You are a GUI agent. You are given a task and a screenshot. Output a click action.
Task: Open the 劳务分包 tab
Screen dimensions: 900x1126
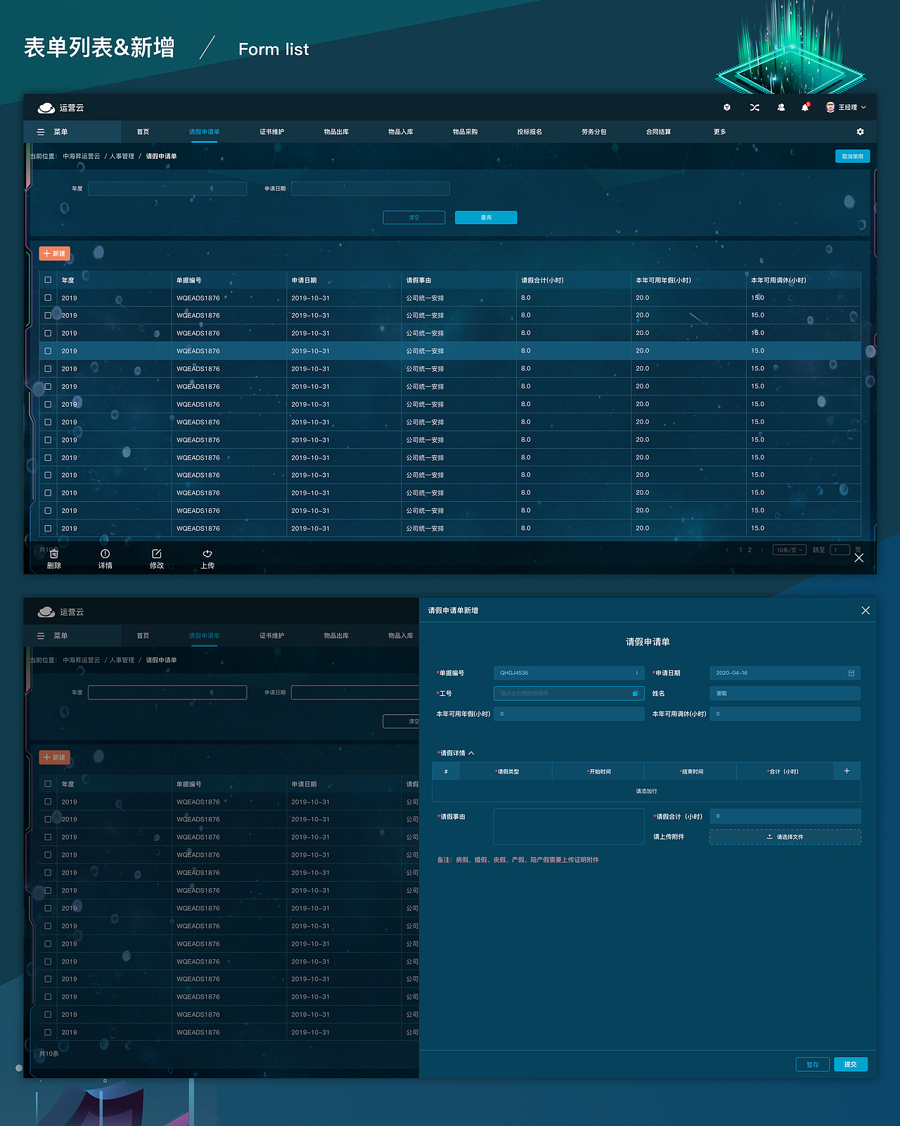(x=594, y=132)
